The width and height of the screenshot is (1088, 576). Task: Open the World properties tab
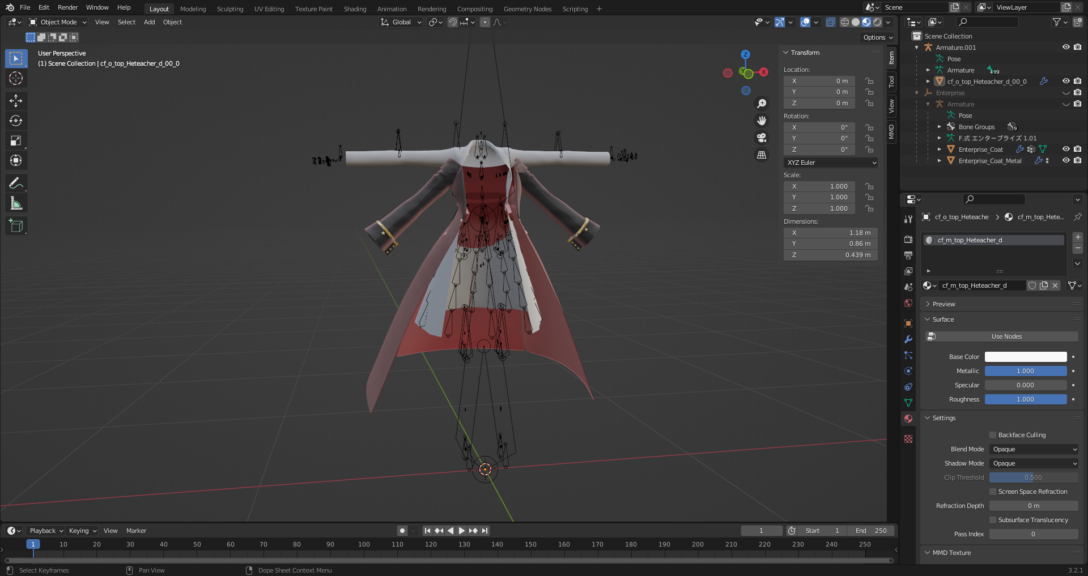click(908, 303)
